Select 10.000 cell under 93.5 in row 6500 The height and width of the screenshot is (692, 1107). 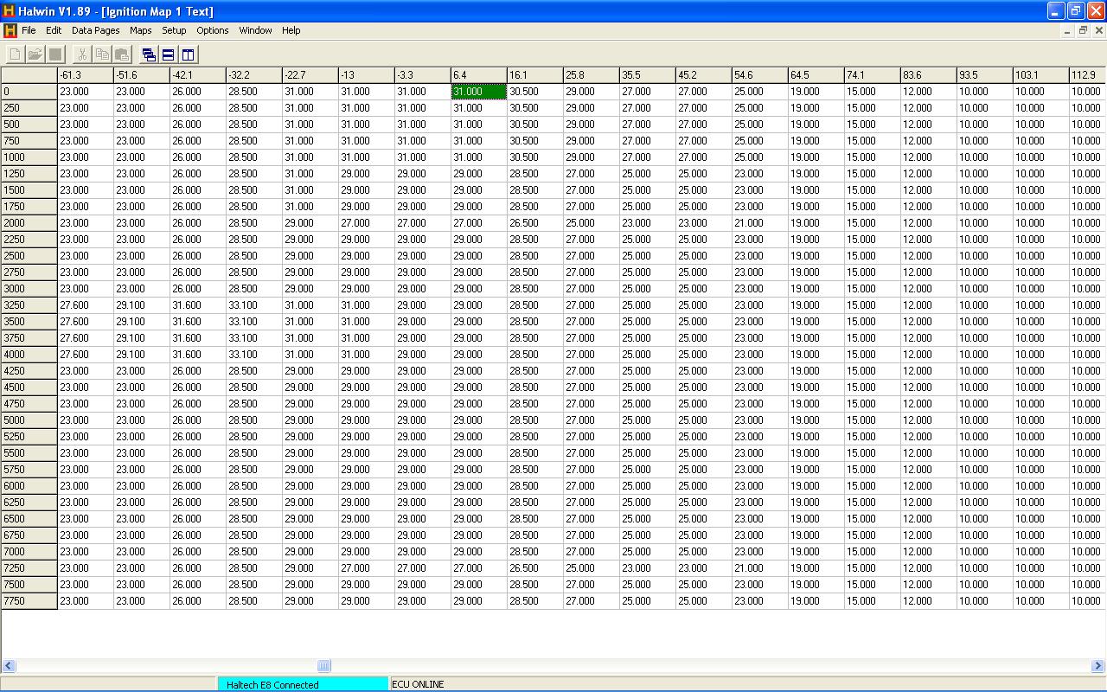pos(985,519)
